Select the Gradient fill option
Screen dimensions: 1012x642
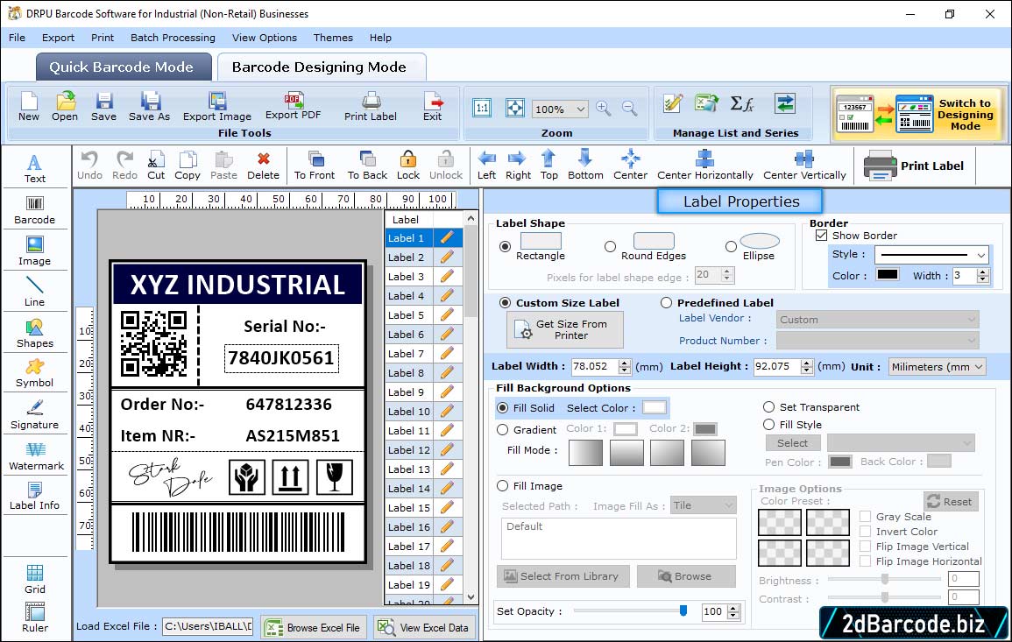click(x=502, y=430)
